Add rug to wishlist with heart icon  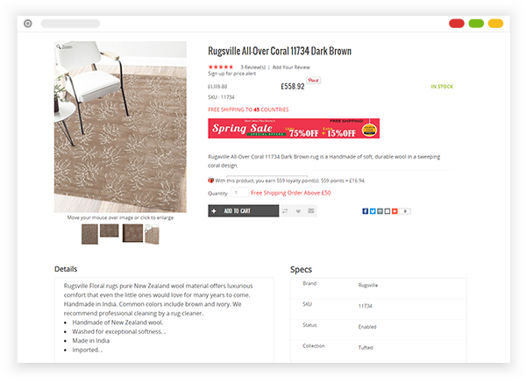(298, 211)
